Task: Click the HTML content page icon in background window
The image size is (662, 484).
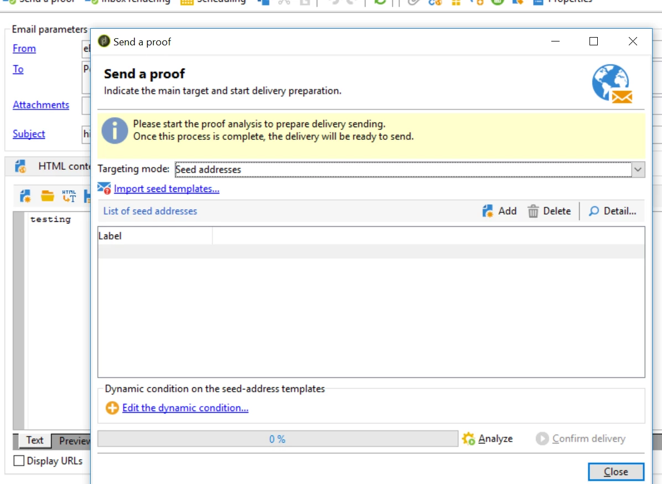Action: click(20, 166)
